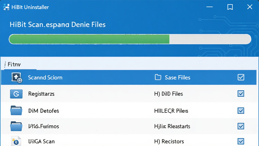Click the UiIGA Scan document icon
Viewport: 259px width, 146px height.
coord(16,141)
